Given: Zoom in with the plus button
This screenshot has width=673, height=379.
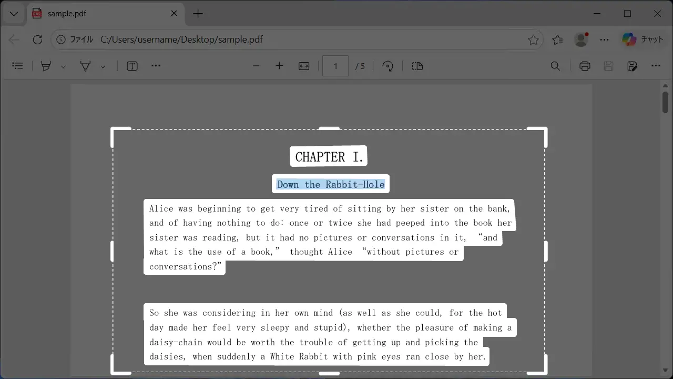Looking at the screenshot, I should pyautogui.click(x=279, y=66).
